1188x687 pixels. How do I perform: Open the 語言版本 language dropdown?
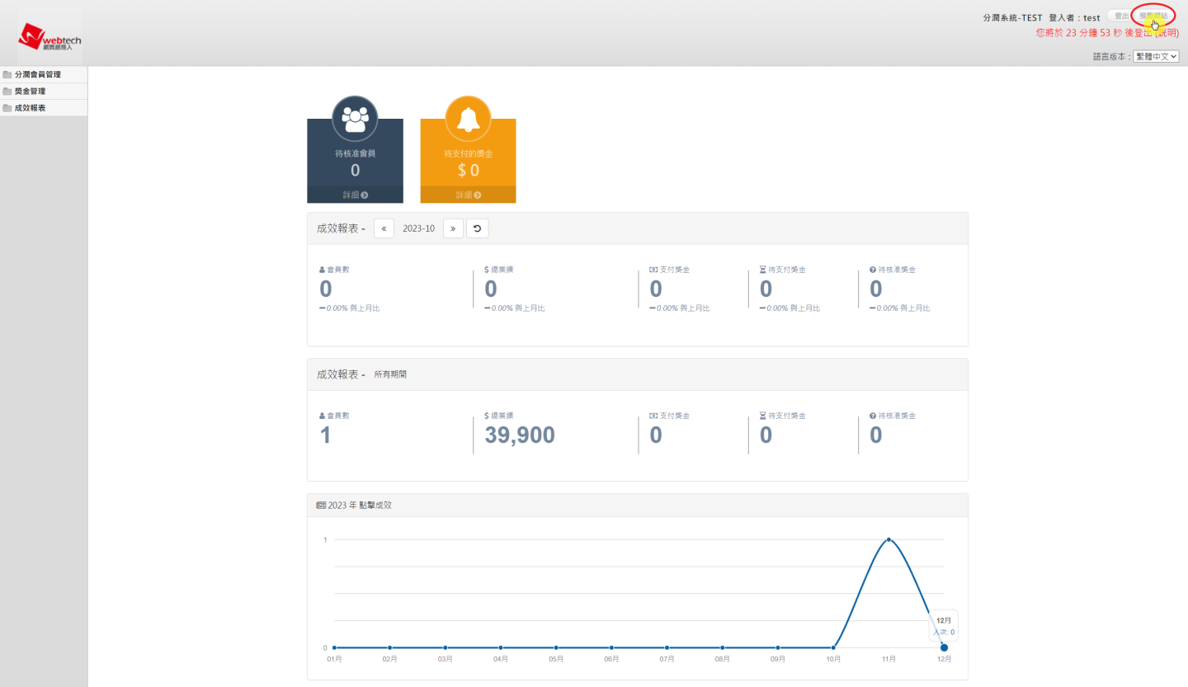[x=1156, y=57]
